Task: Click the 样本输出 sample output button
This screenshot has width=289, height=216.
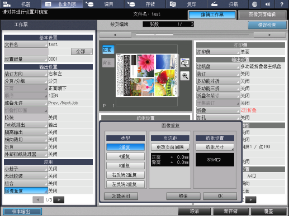Action: tap(22, 212)
